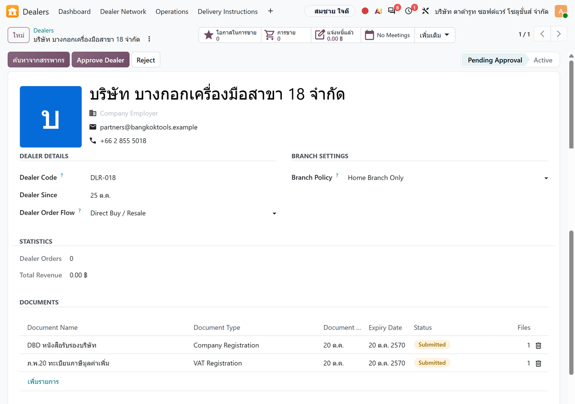Viewport: 575px width, 404px height.
Task: Click the phone number +66 2 855 5018
Action: point(123,141)
